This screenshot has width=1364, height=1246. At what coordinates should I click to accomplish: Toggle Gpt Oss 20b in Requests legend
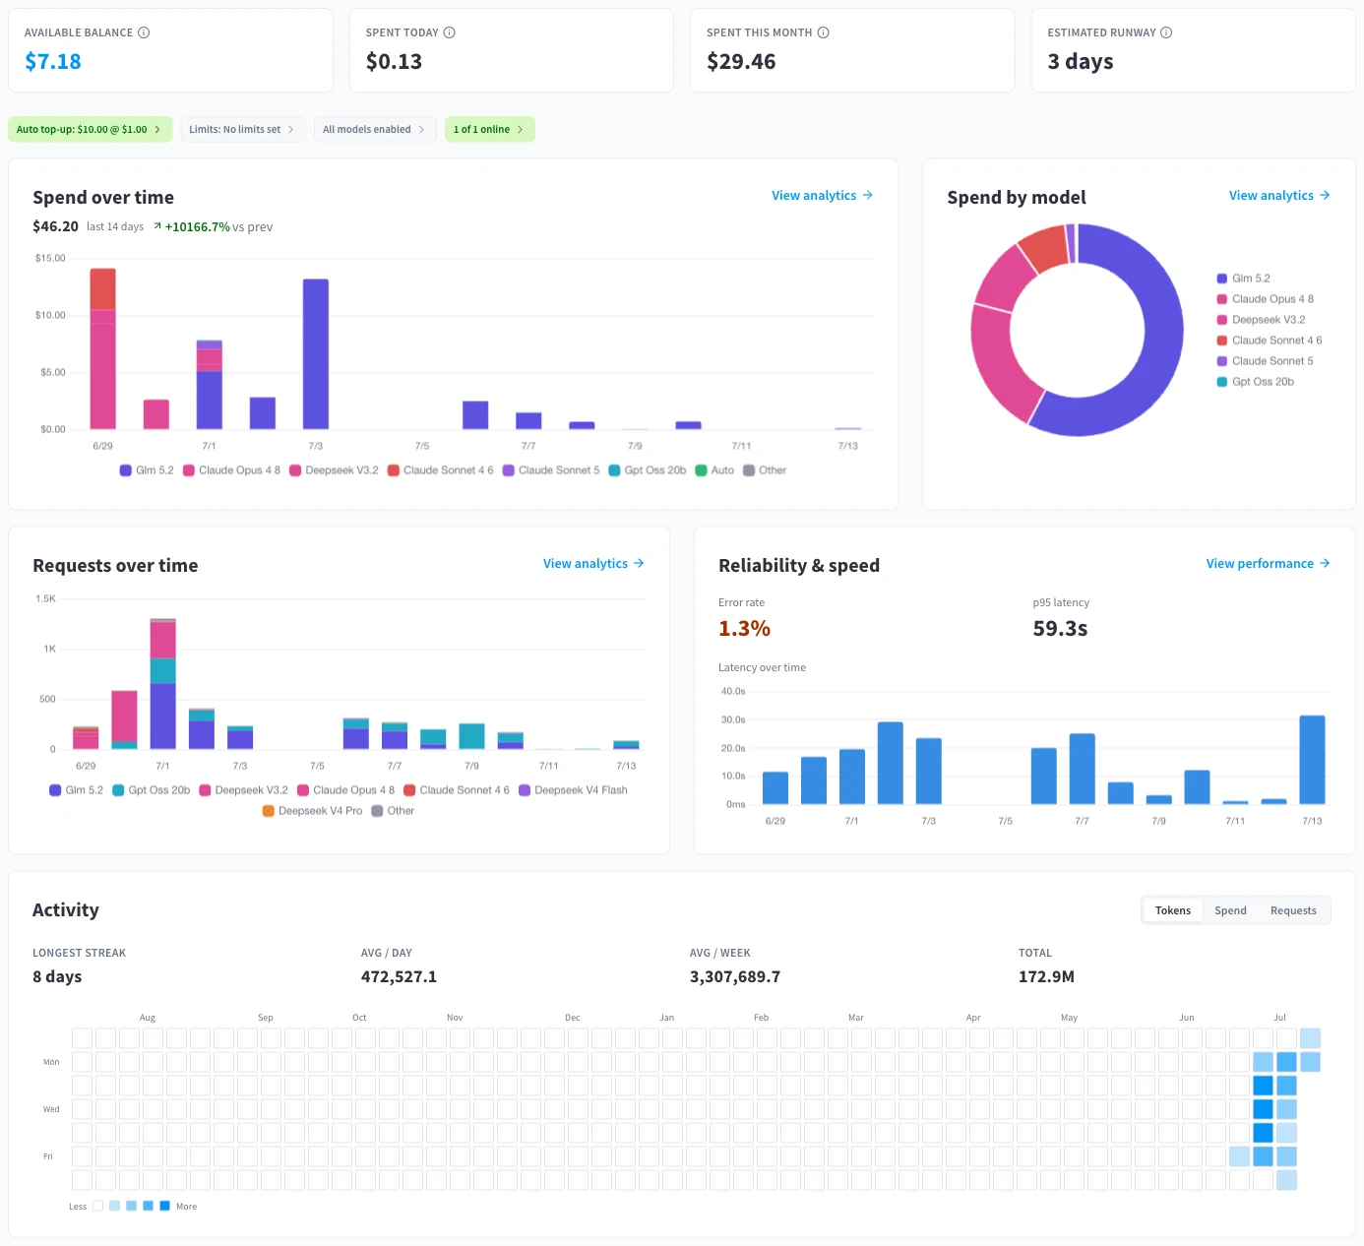[152, 790]
